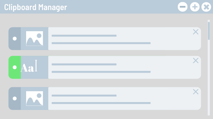Delete the second clipboard entry using its X
The width and height of the screenshot is (213, 119).
196,61
